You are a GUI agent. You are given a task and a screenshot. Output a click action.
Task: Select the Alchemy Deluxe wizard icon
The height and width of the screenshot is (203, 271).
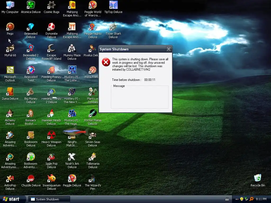tap(10, 117)
